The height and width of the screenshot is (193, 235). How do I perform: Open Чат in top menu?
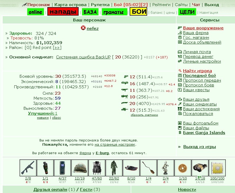(x=196, y=5)
